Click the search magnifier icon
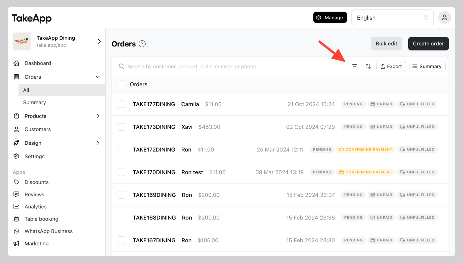Viewport: 463px width, 263px height. point(122,66)
